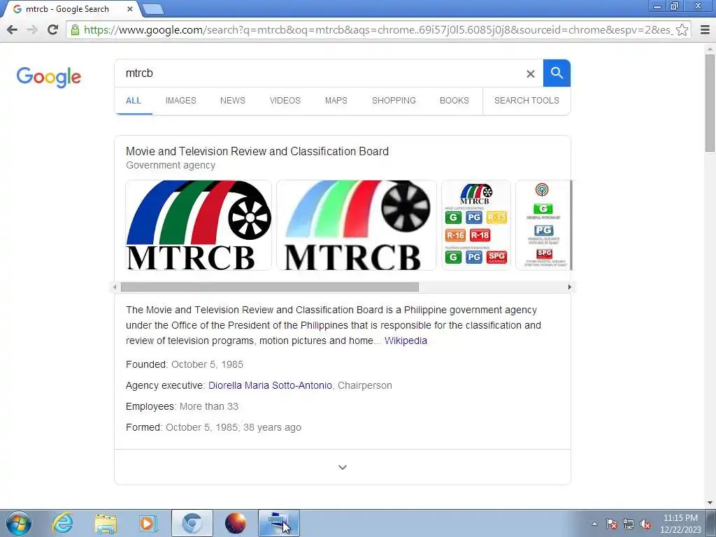
Task: Click 'Government agency' subtitle text
Action: click(x=171, y=165)
